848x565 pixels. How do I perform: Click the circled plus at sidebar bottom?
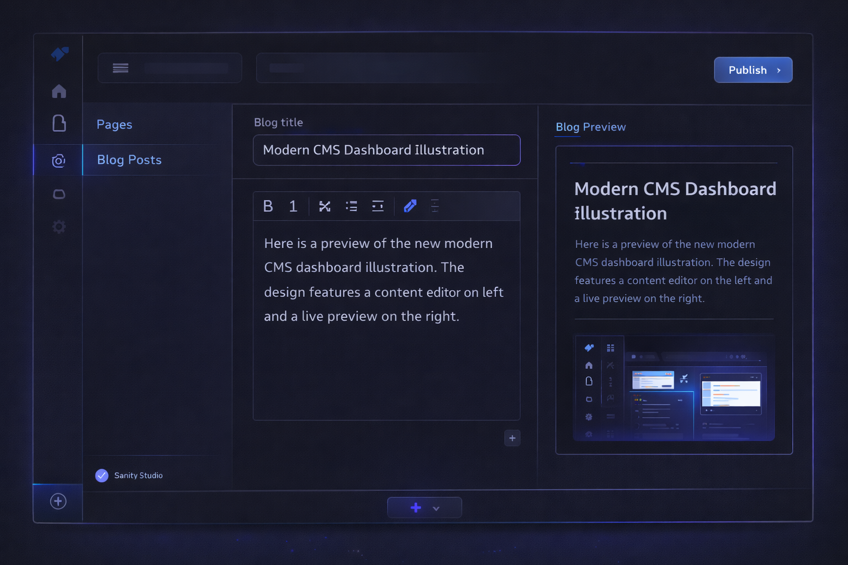point(59,502)
